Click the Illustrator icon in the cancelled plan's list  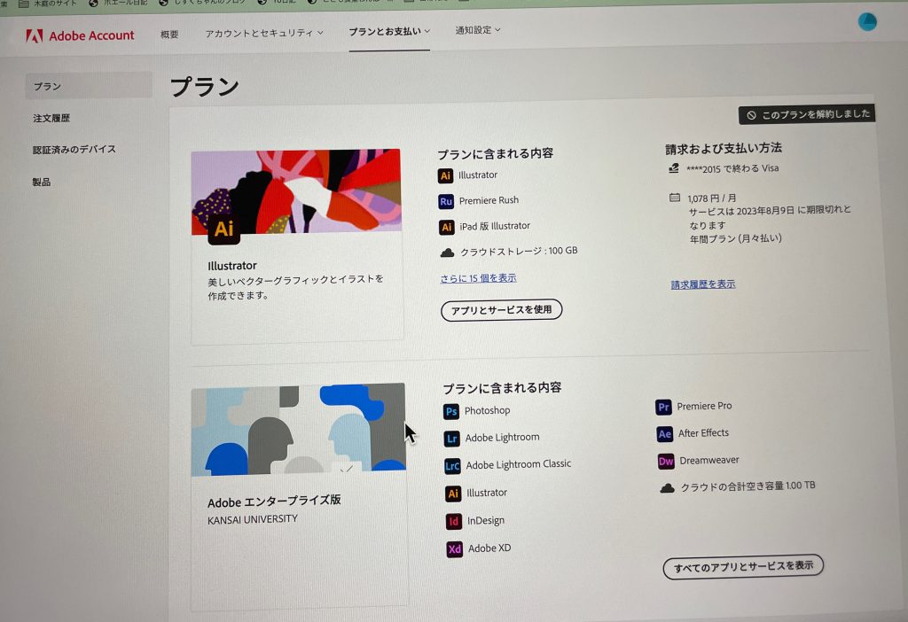[445, 175]
